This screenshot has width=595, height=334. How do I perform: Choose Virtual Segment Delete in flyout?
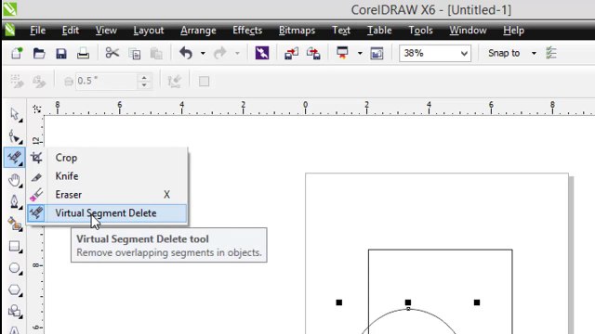[x=107, y=213]
